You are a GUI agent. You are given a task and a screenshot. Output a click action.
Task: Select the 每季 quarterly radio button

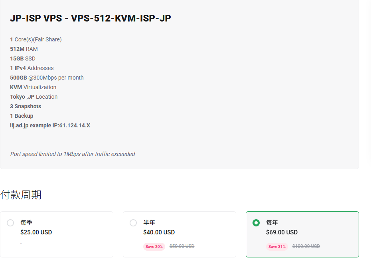10,222
